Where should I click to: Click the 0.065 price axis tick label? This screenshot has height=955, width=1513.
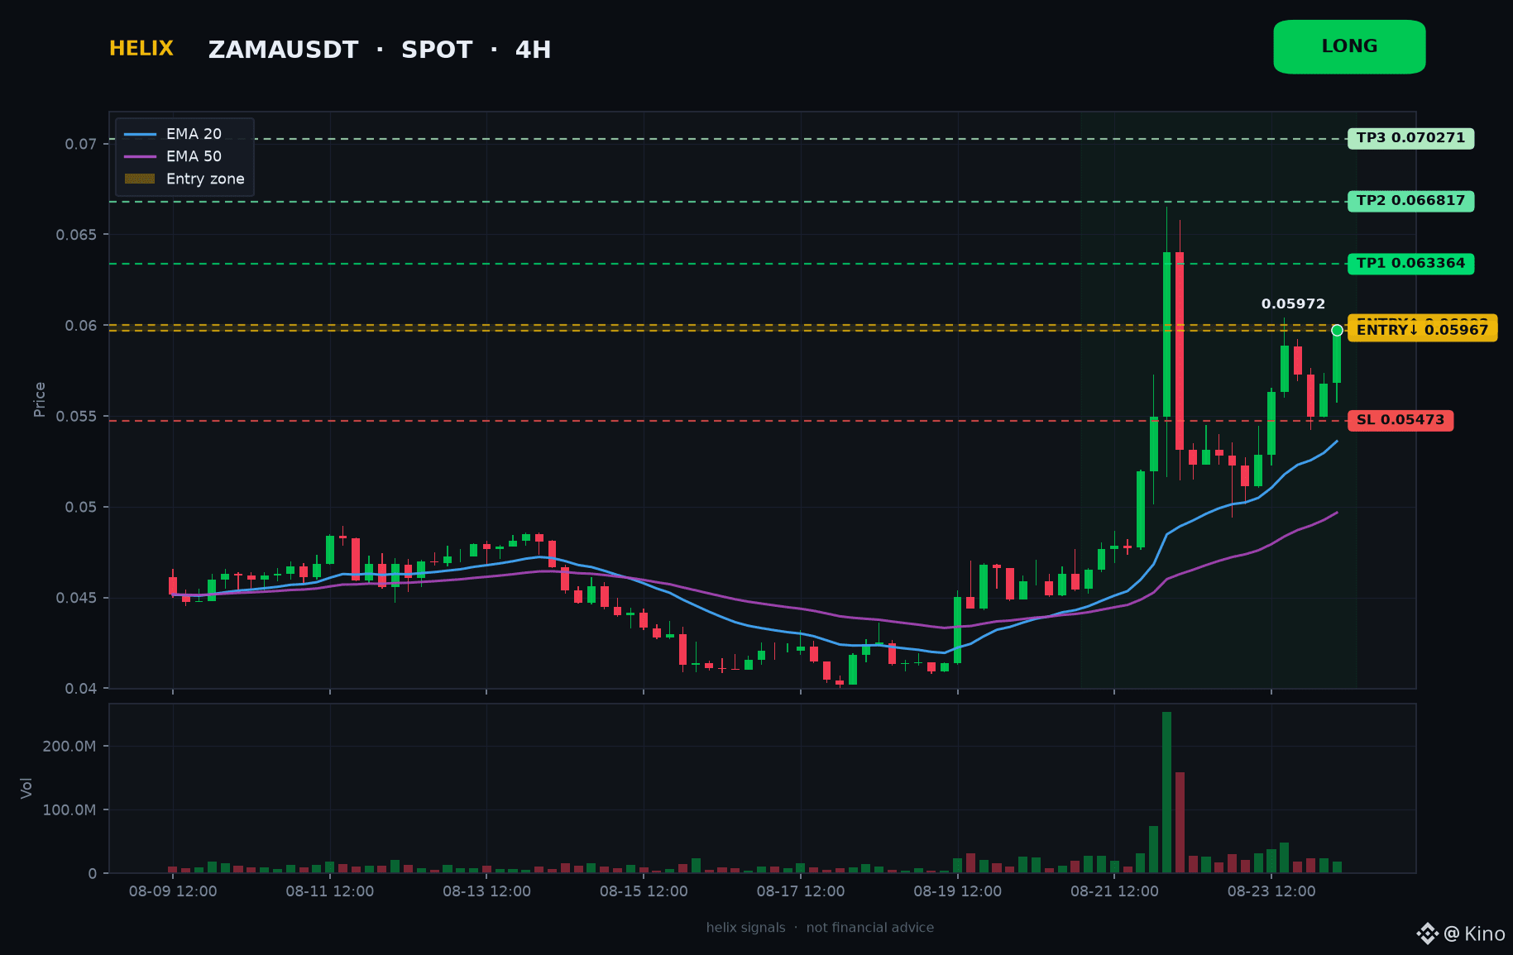click(x=77, y=235)
